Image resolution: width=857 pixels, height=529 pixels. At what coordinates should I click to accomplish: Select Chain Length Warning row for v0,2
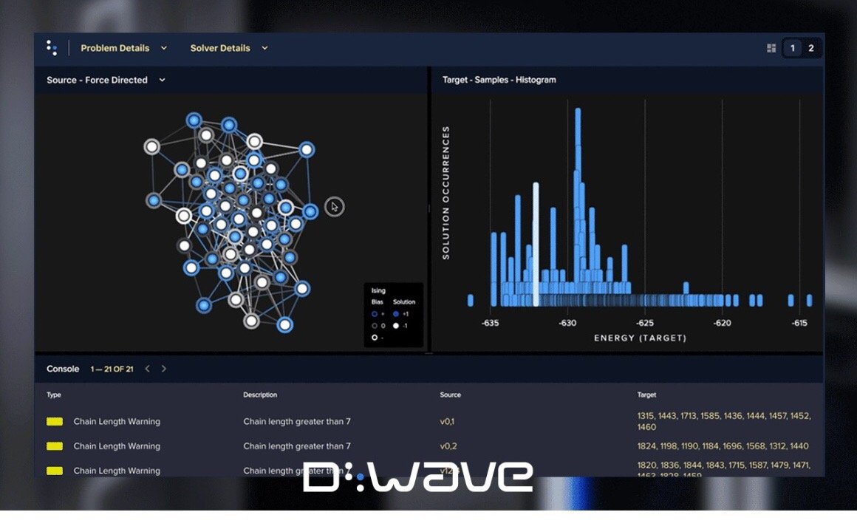tap(429, 446)
